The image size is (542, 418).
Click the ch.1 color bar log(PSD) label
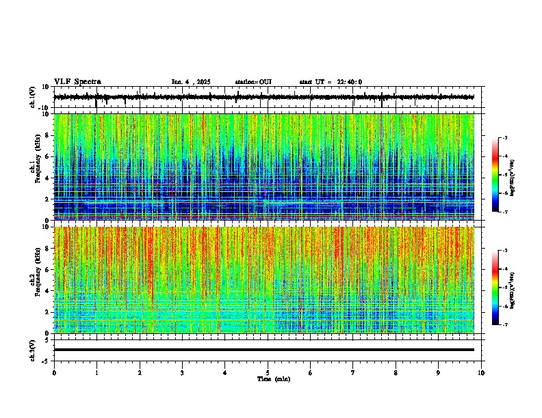(x=512, y=178)
